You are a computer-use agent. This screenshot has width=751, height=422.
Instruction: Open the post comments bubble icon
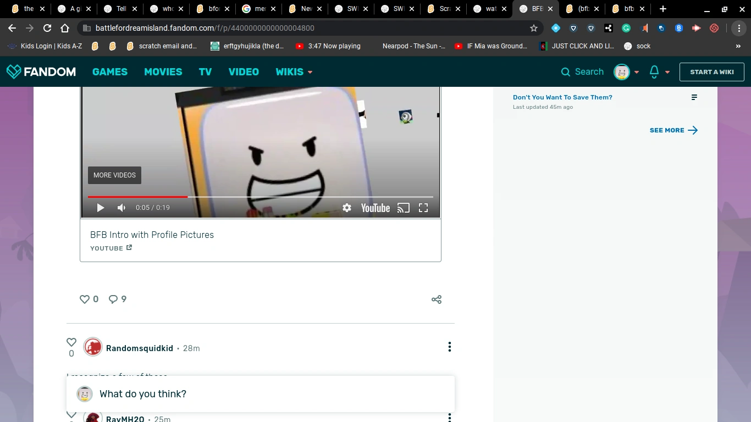[113, 299]
